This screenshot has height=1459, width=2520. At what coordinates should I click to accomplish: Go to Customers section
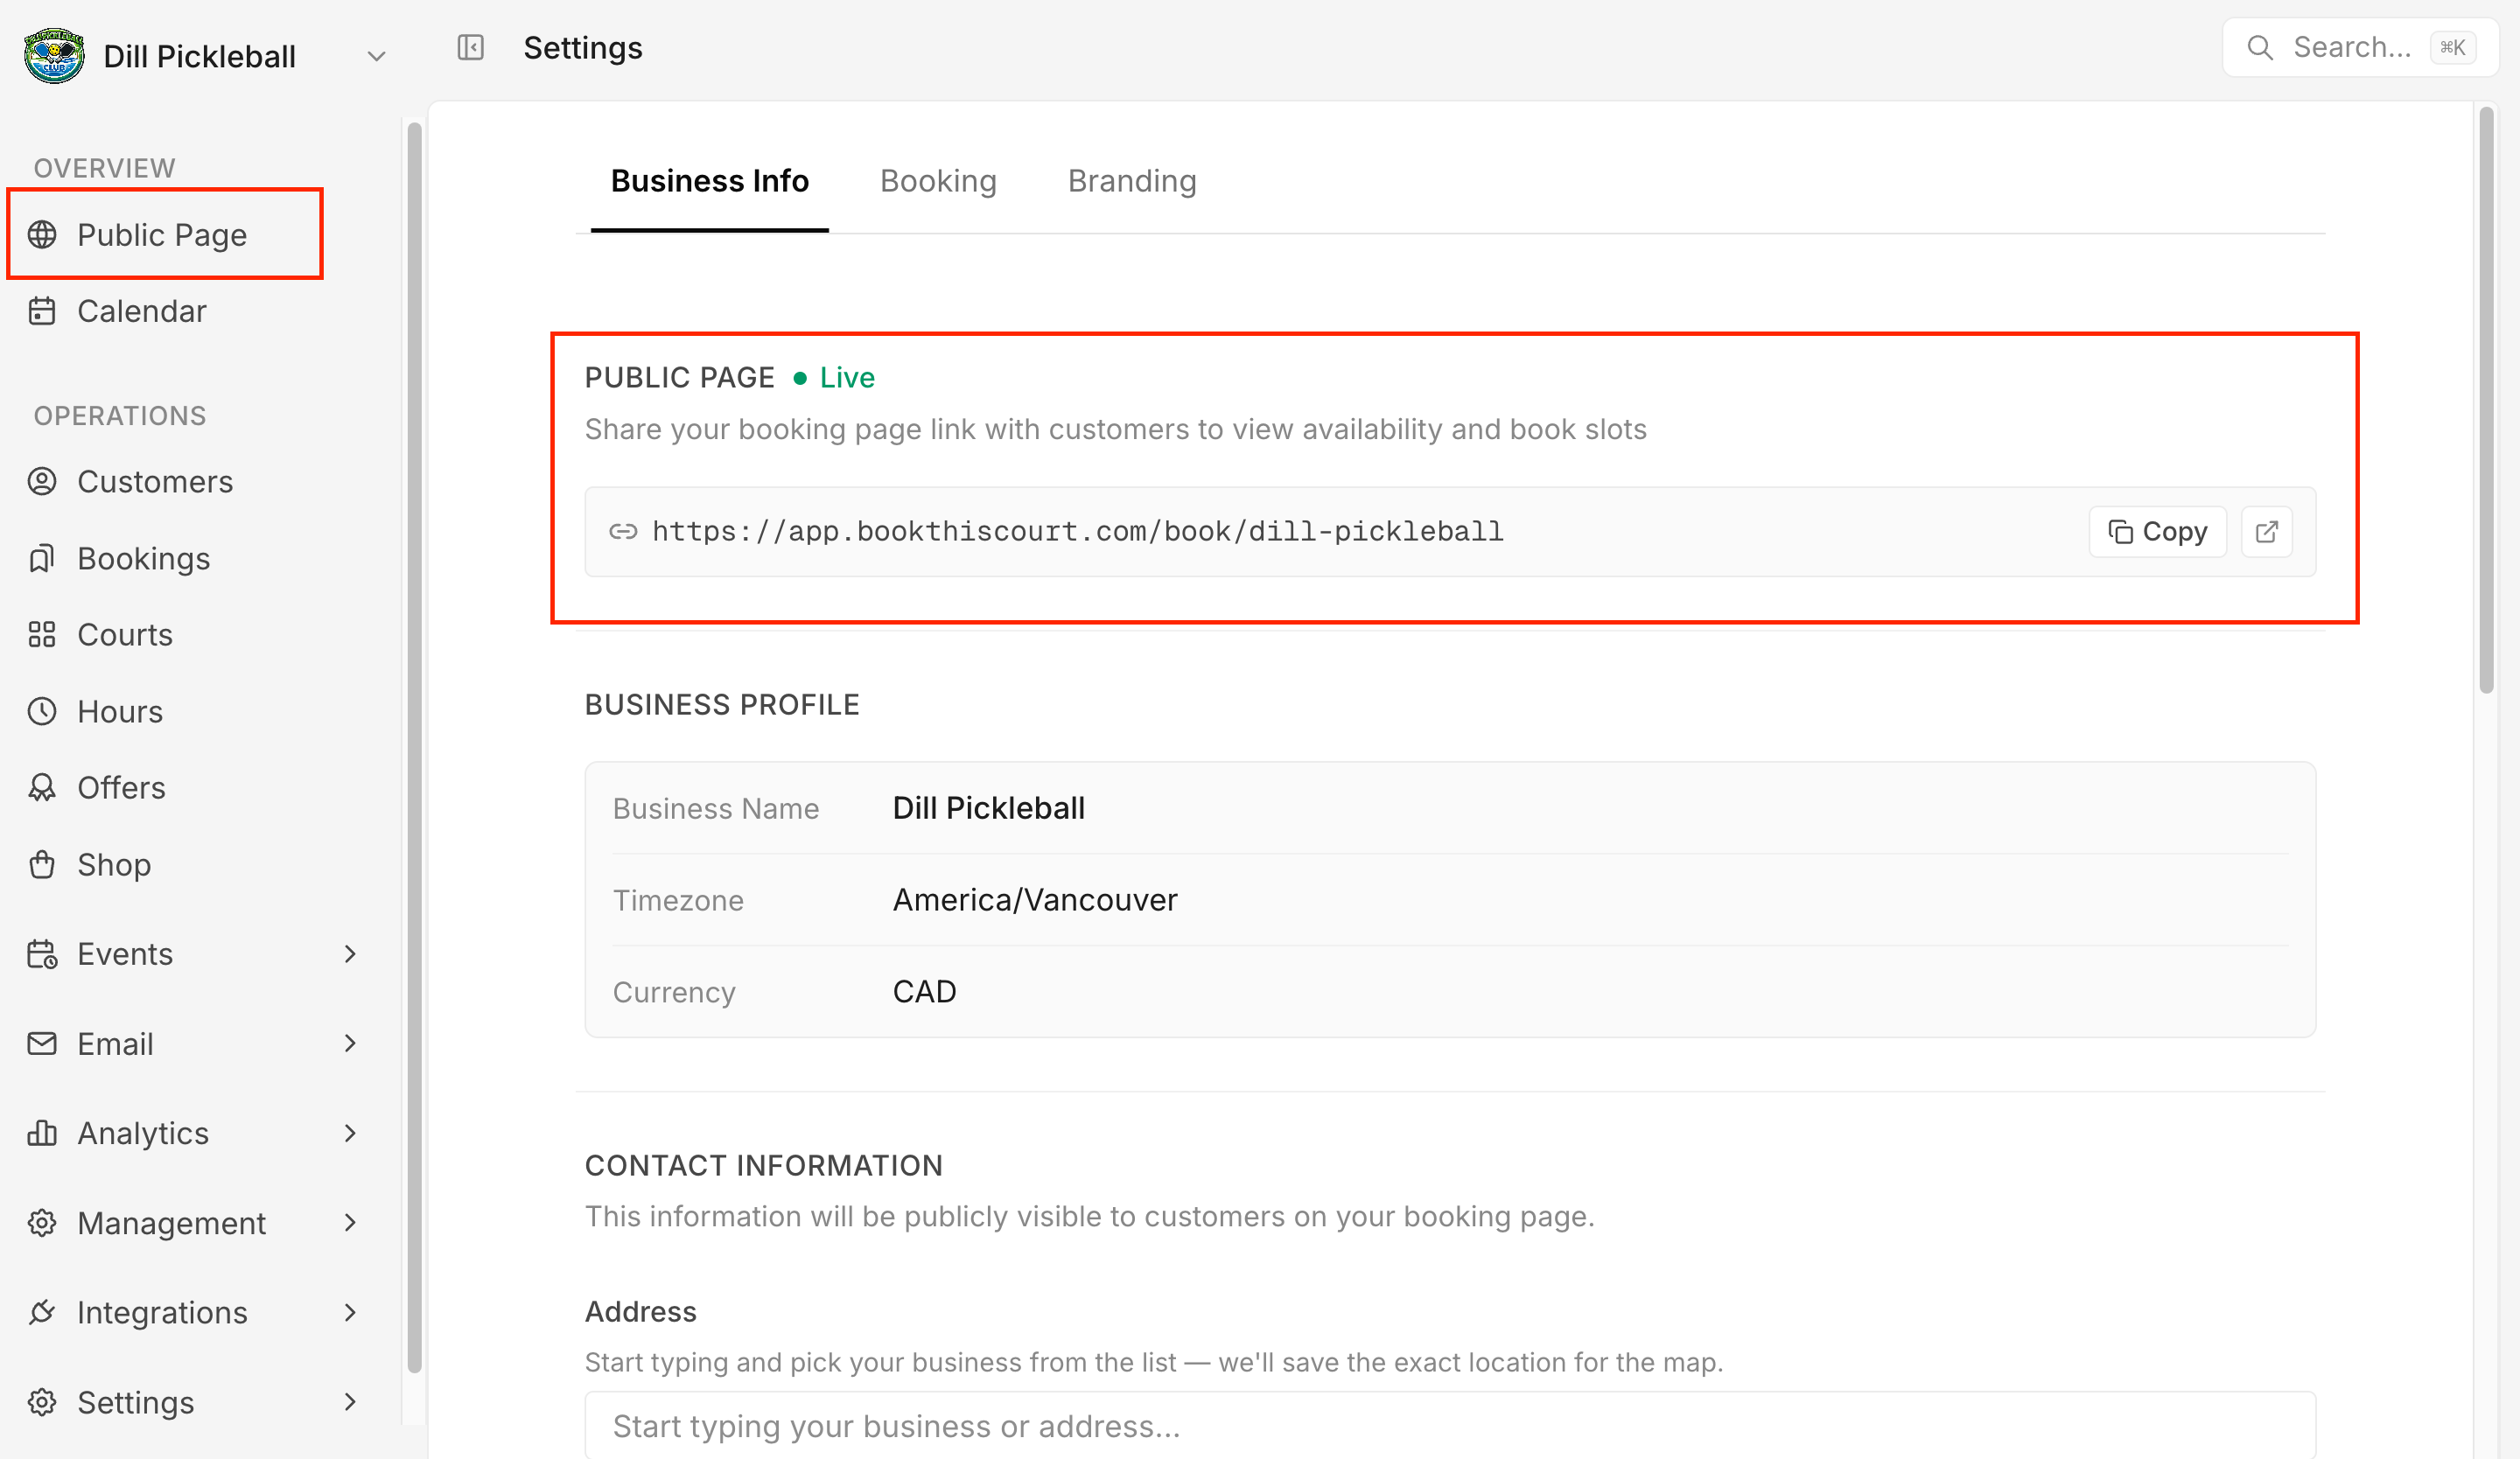point(155,482)
